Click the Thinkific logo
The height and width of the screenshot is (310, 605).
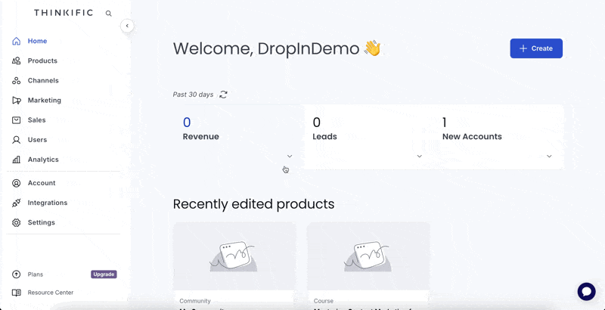[64, 13]
